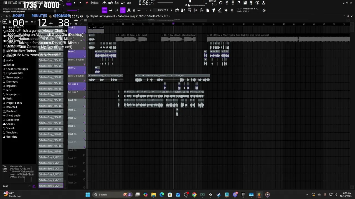Click the TAGS label in browser
The image size is (355, 199).
pyautogui.click(x=6, y=186)
